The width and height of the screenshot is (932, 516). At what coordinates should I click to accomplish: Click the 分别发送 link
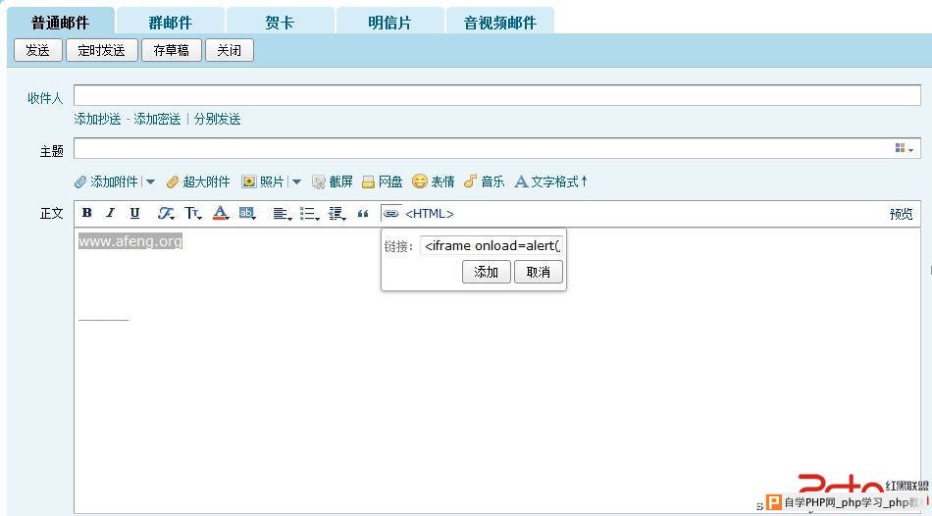pos(217,119)
